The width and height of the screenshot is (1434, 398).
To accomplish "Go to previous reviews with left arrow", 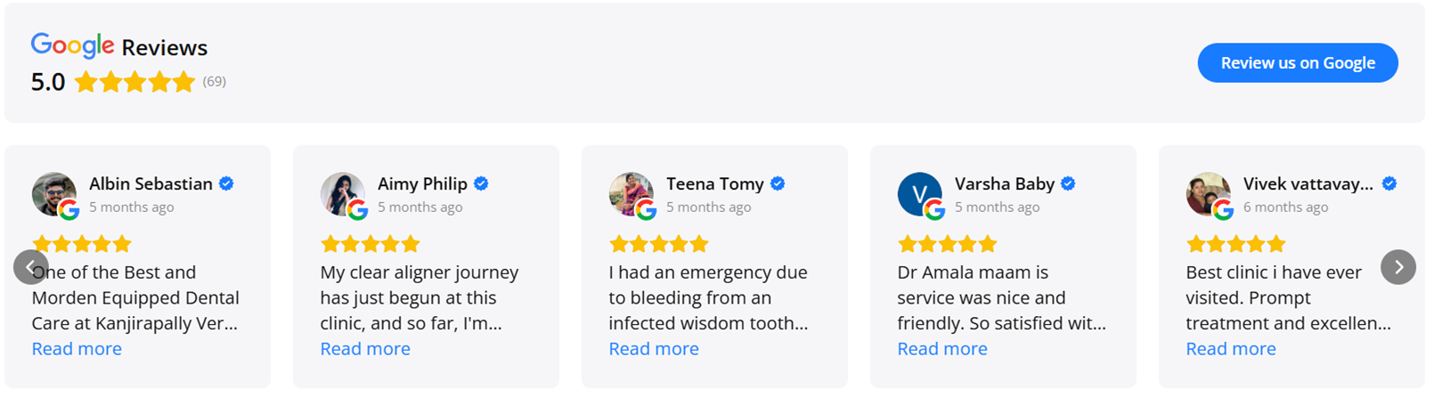I will coord(30,267).
